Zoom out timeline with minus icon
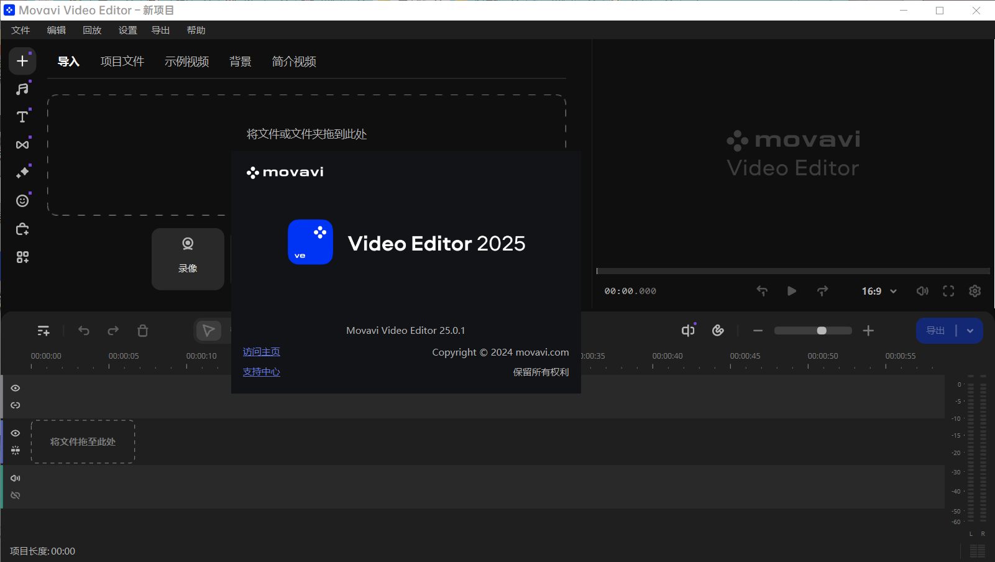Screen dimensions: 995x562 (x=758, y=331)
